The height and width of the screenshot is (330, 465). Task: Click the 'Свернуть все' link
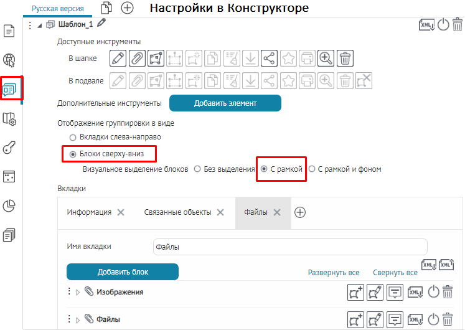point(395,273)
